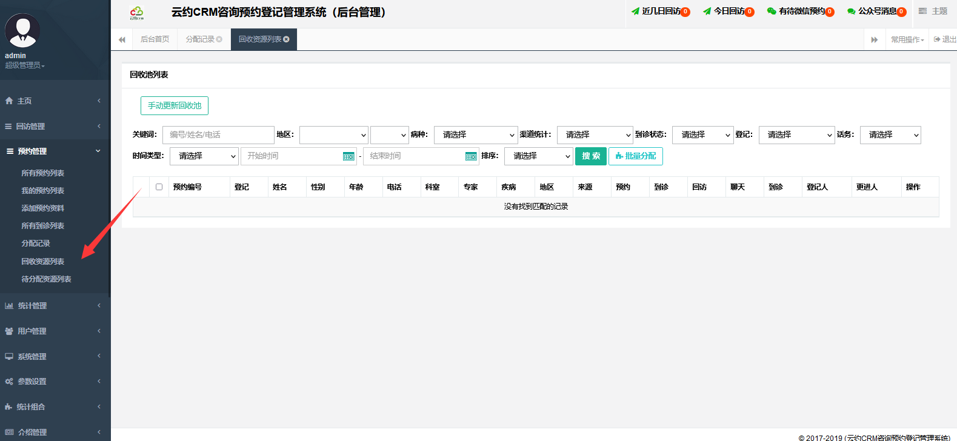This screenshot has width=957, height=441.
Task: Expand 统计管理 sidebar menu
Action: 55,306
